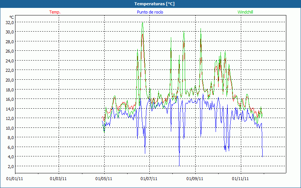Click the 01/11/11 date label

(240, 179)
